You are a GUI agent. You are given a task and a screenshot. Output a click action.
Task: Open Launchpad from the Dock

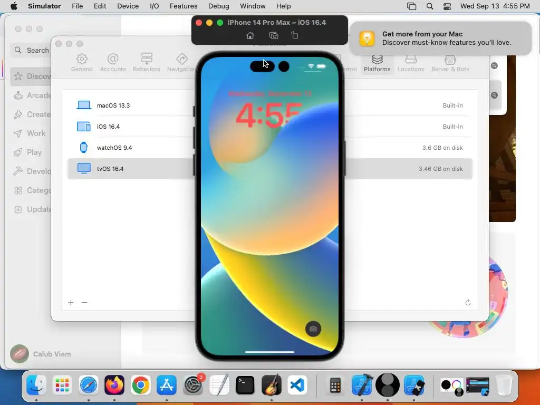tap(62, 384)
